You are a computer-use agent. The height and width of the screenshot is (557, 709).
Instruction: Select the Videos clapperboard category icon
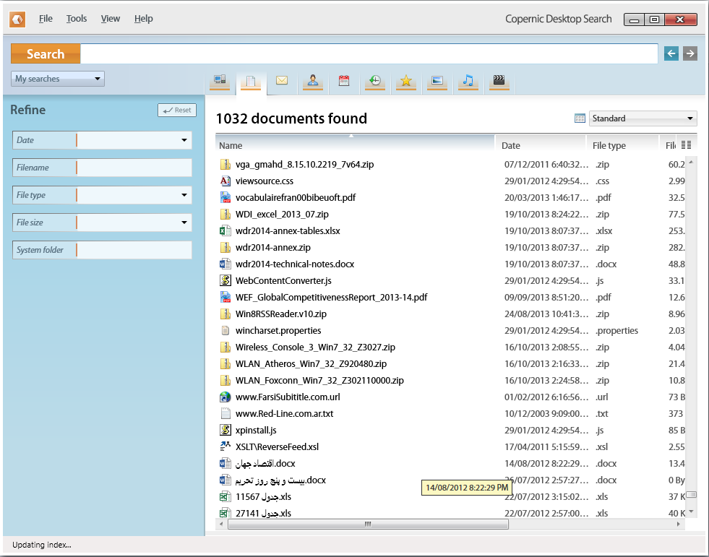(x=499, y=81)
